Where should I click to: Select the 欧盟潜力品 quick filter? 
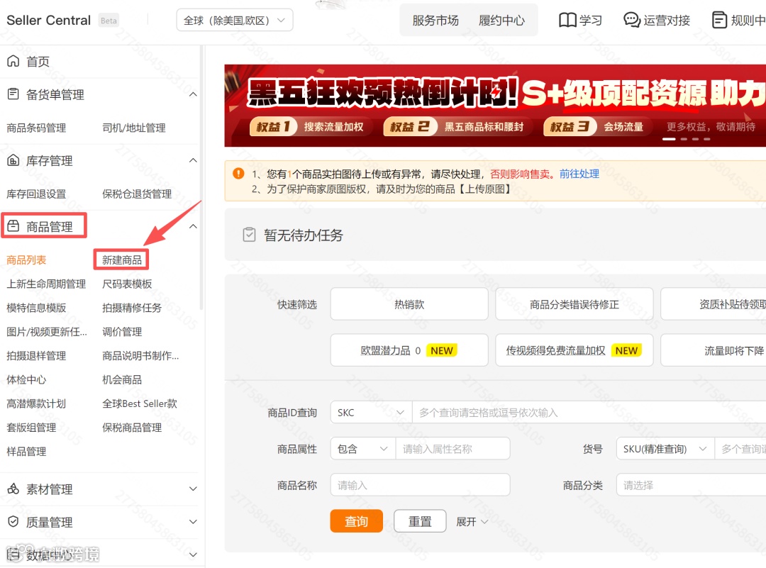[409, 350]
